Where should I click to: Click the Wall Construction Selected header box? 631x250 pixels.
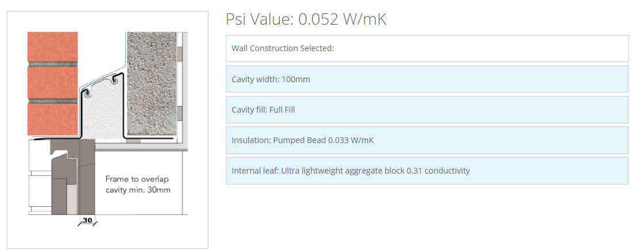tap(427, 49)
